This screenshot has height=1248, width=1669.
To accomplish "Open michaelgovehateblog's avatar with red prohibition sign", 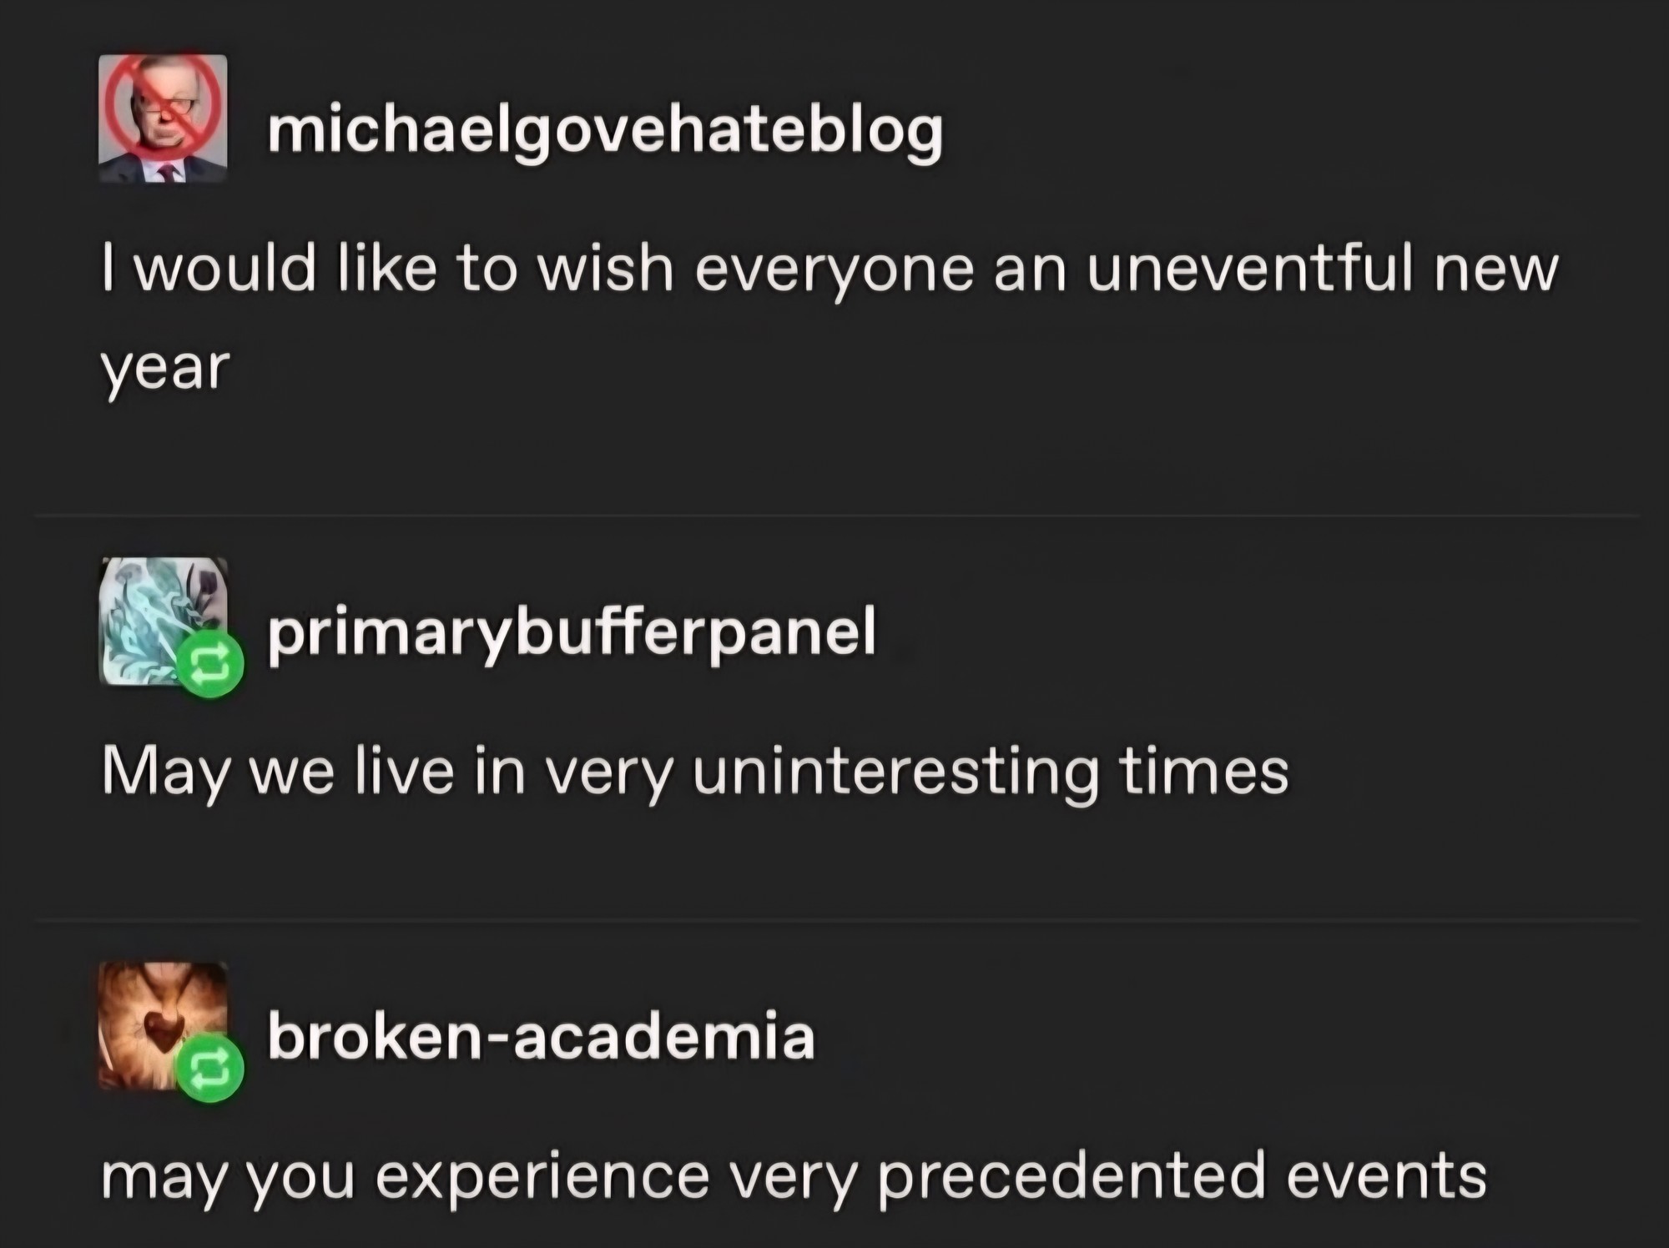I will point(163,118).
